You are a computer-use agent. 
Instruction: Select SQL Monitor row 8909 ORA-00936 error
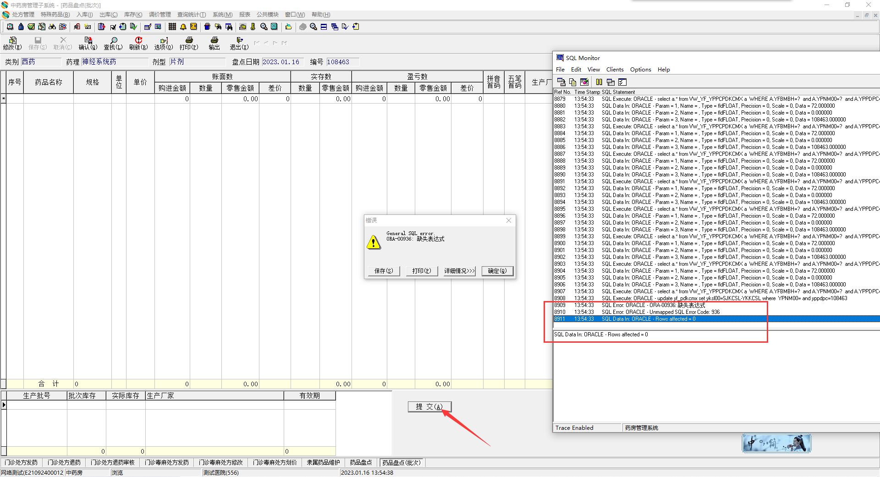[716, 305]
